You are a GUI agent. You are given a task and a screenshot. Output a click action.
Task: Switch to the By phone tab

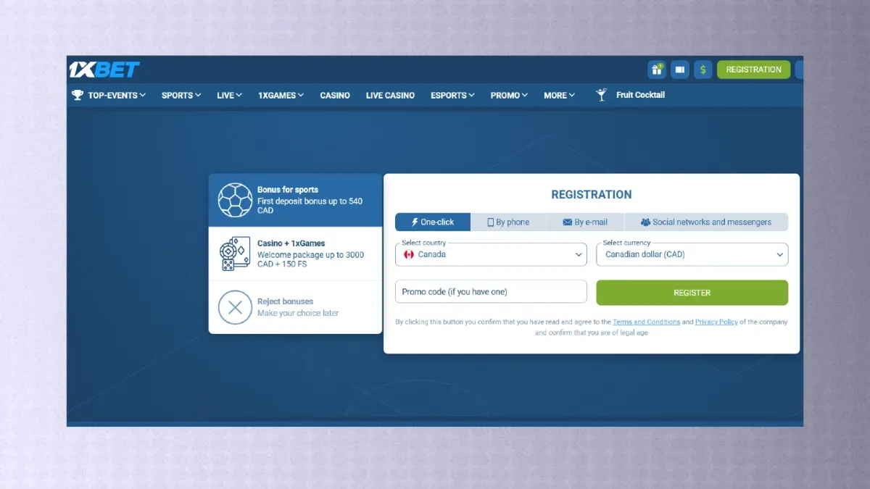[508, 222]
